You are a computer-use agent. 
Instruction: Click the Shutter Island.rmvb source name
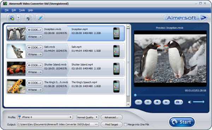coord(55,64)
